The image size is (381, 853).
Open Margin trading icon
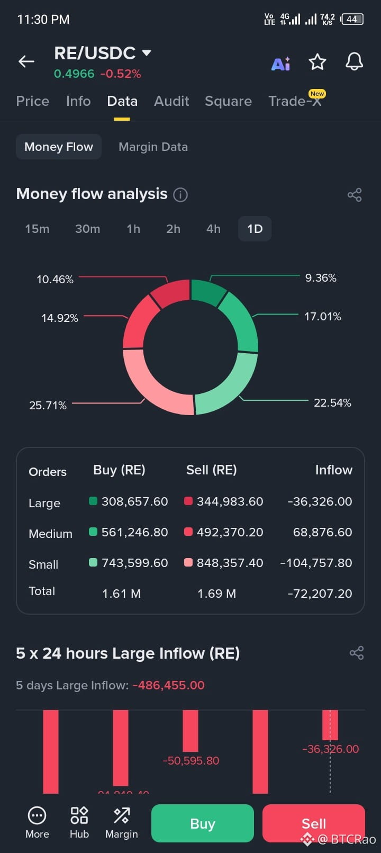pyautogui.click(x=122, y=823)
